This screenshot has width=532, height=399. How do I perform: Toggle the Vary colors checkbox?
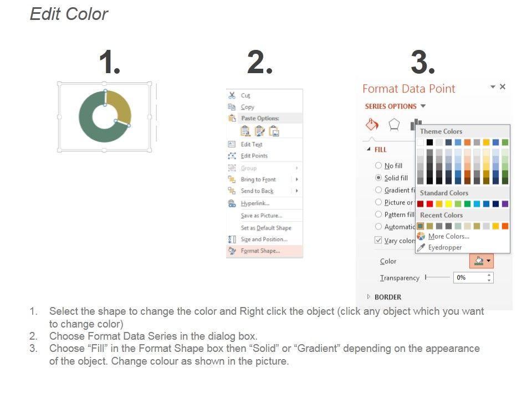[x=378, y=241]
